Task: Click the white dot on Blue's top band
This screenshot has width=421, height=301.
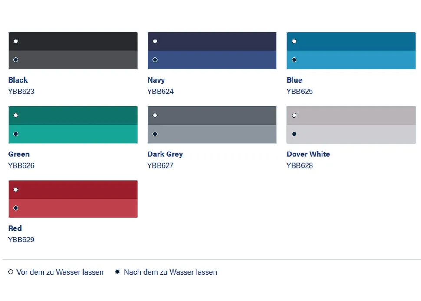Action: [294, 41]
